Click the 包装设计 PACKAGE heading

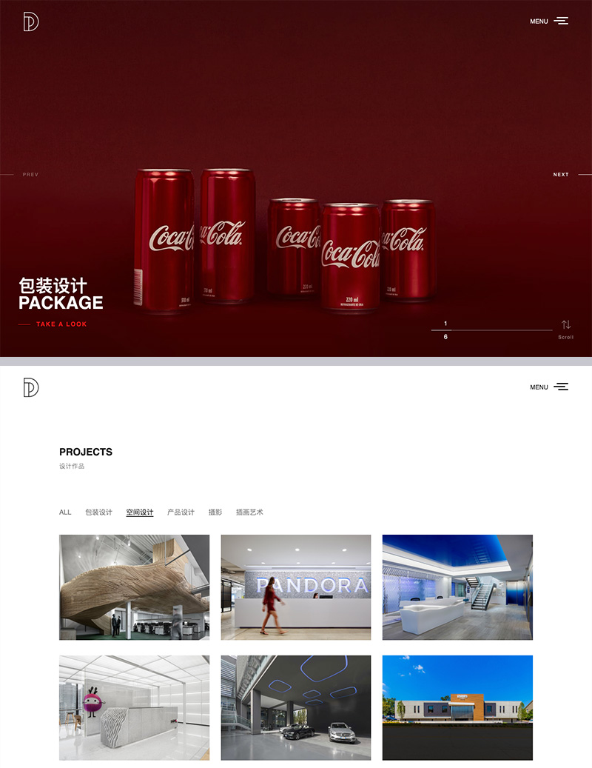pyautogui.click(x=61, y=294)
